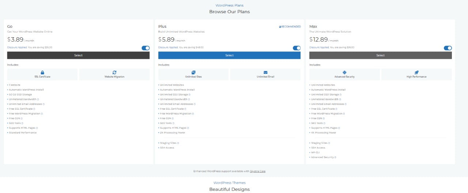Click the Advanced Security shield icon
468x193 pixels.
click(x=344, y=72)
